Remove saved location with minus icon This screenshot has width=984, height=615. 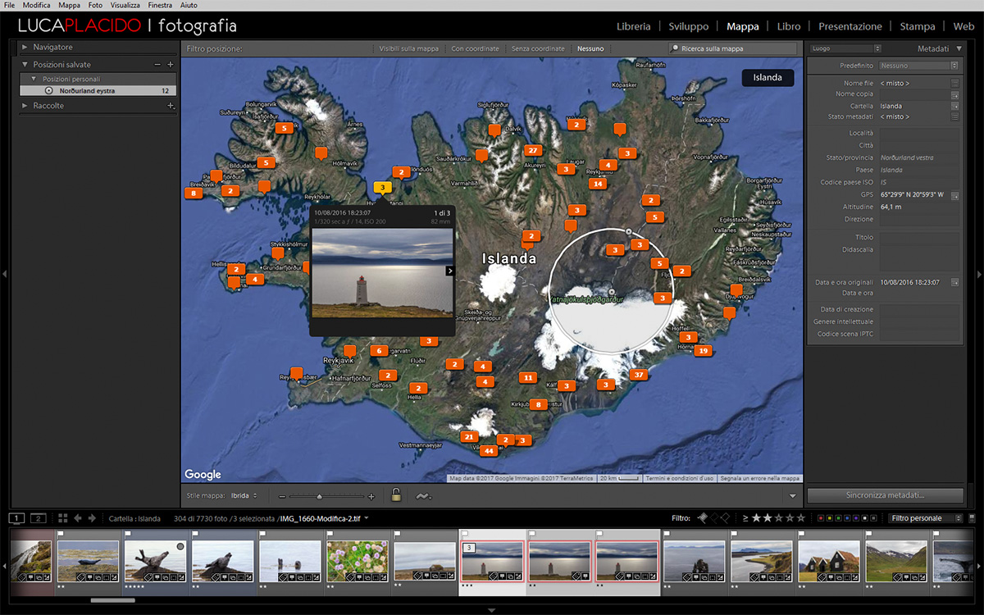coord(157,64)
